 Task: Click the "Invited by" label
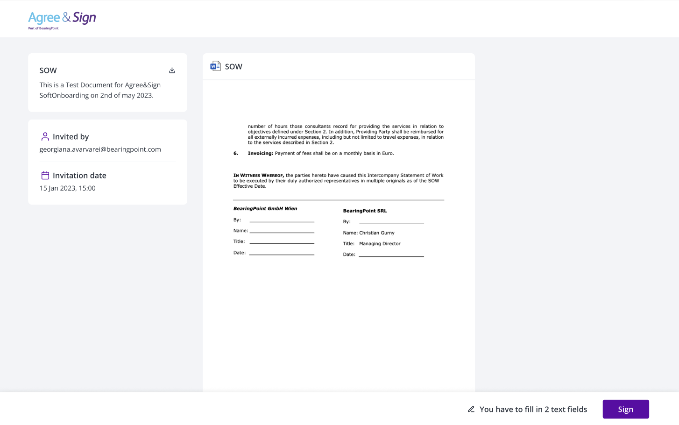71,137
